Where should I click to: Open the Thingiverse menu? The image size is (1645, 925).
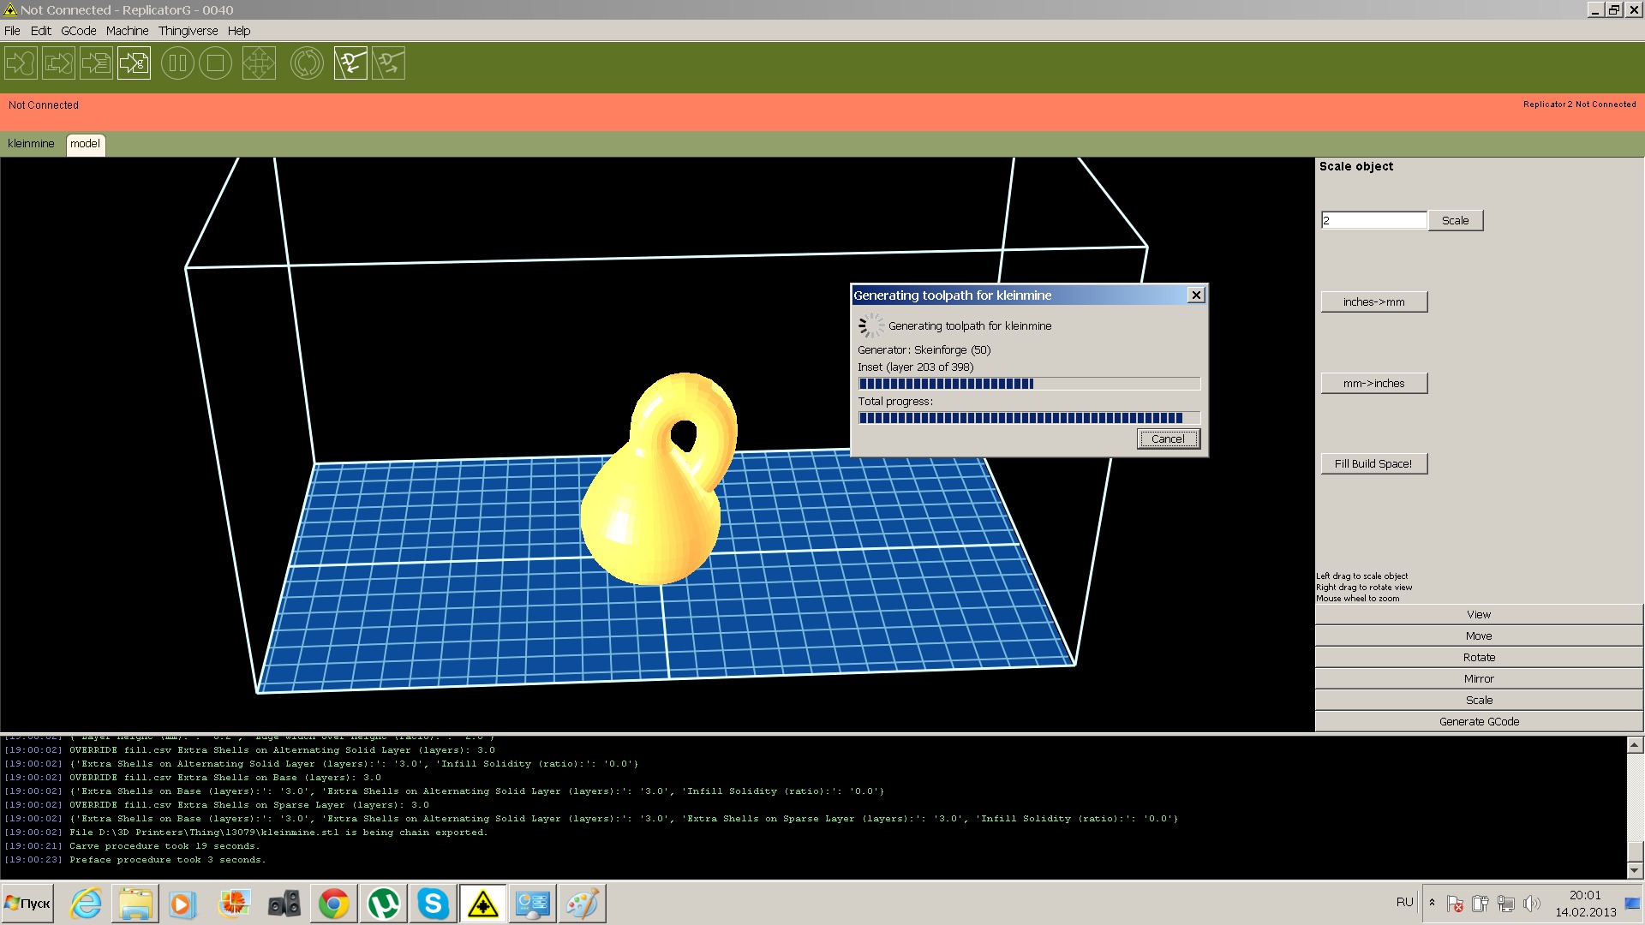coord(188,31)
